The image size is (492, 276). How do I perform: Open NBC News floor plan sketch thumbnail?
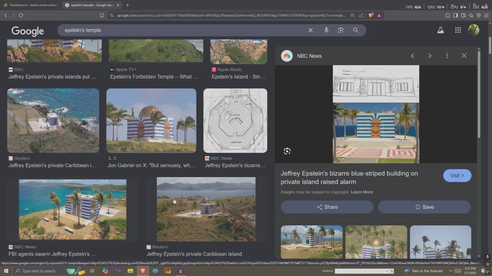(x=235, y=121)
